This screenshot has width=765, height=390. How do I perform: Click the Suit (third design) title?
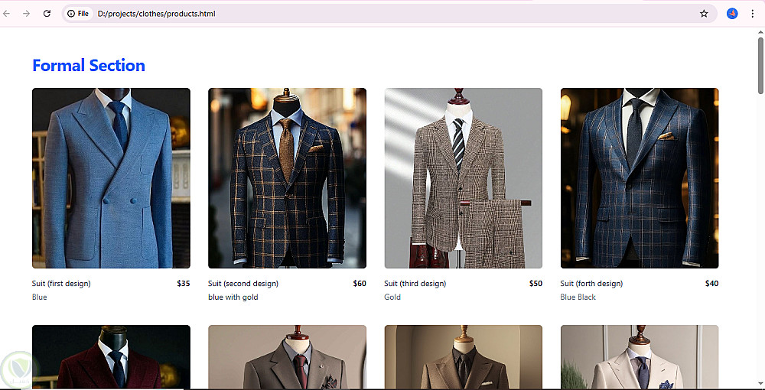[415, 284]
